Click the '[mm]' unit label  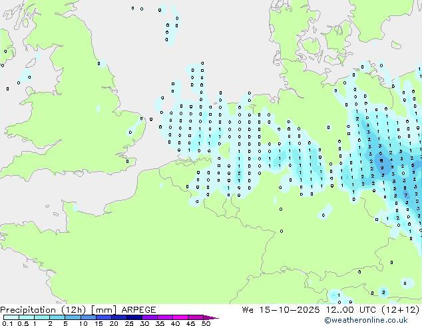(x=104, y=310)
